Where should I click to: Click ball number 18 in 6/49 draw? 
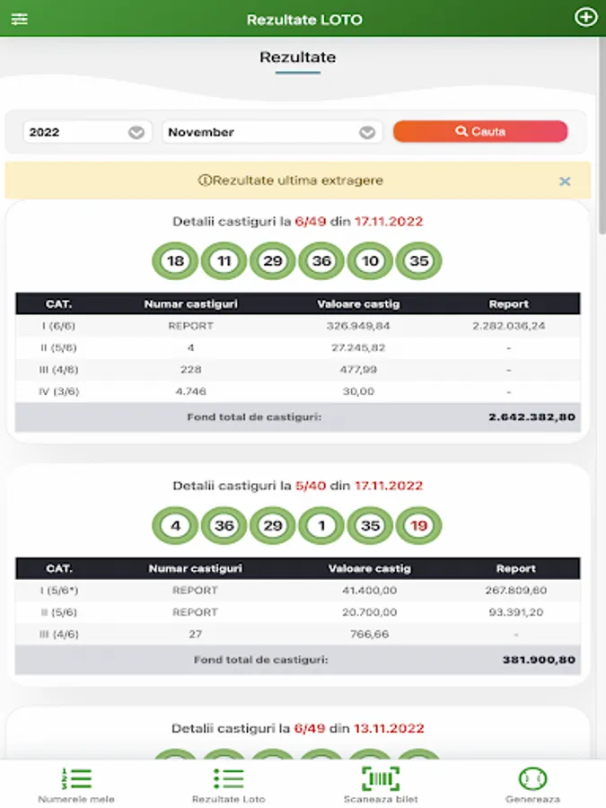176,261
